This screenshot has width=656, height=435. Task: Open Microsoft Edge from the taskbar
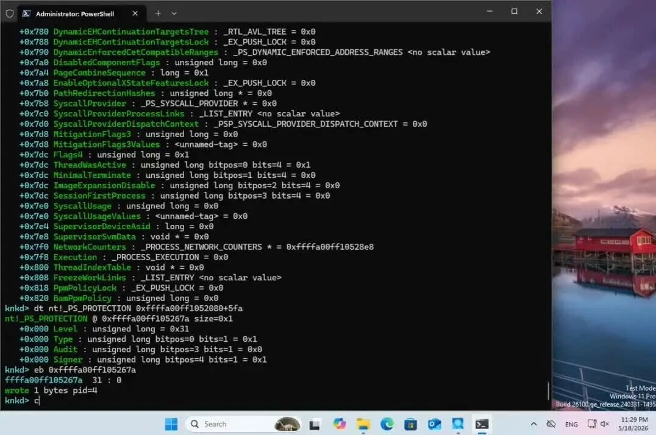tap(387, 424)
